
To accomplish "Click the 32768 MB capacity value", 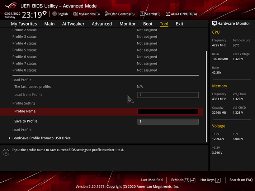I will tap(219, 113).
